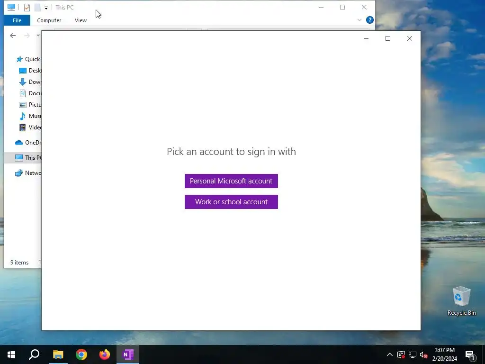Click the security tray icon with red badge
This screenshot has height=364, width=485.
pyautogui.click(x=401, y=355)
